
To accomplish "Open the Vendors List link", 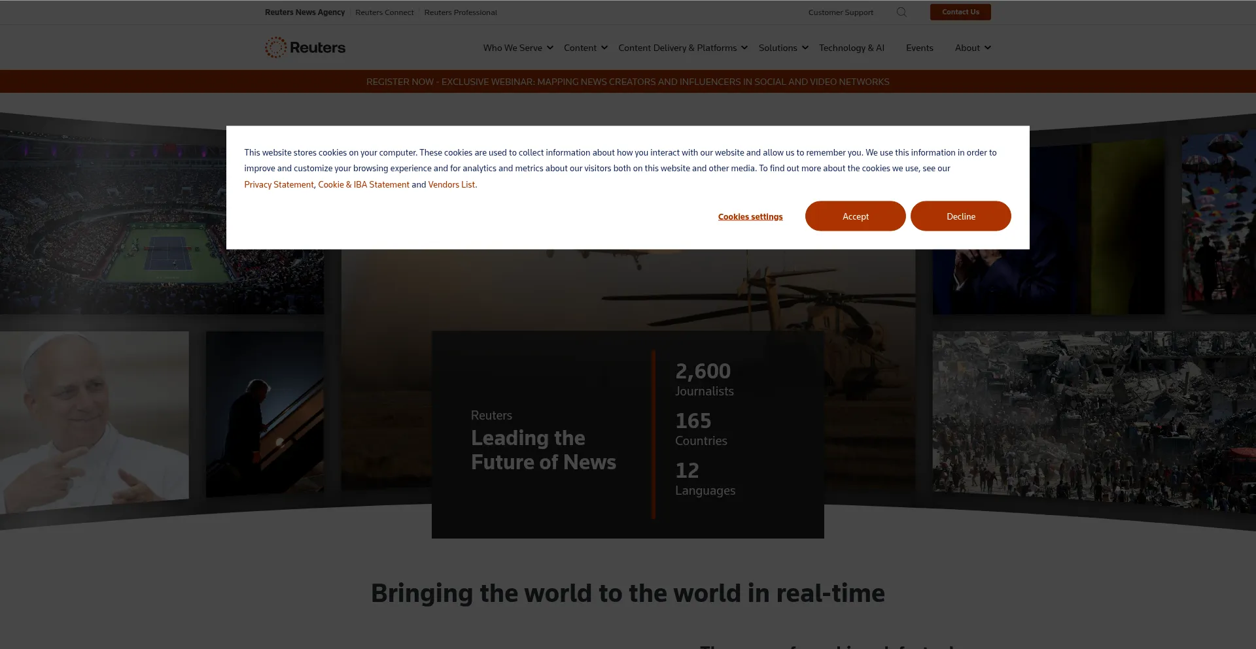I will (x=451, y=185).
